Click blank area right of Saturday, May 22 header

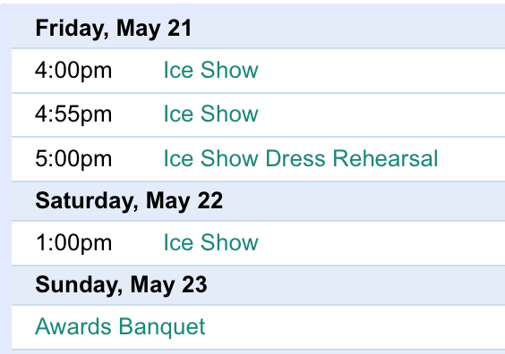pos(364,201)
